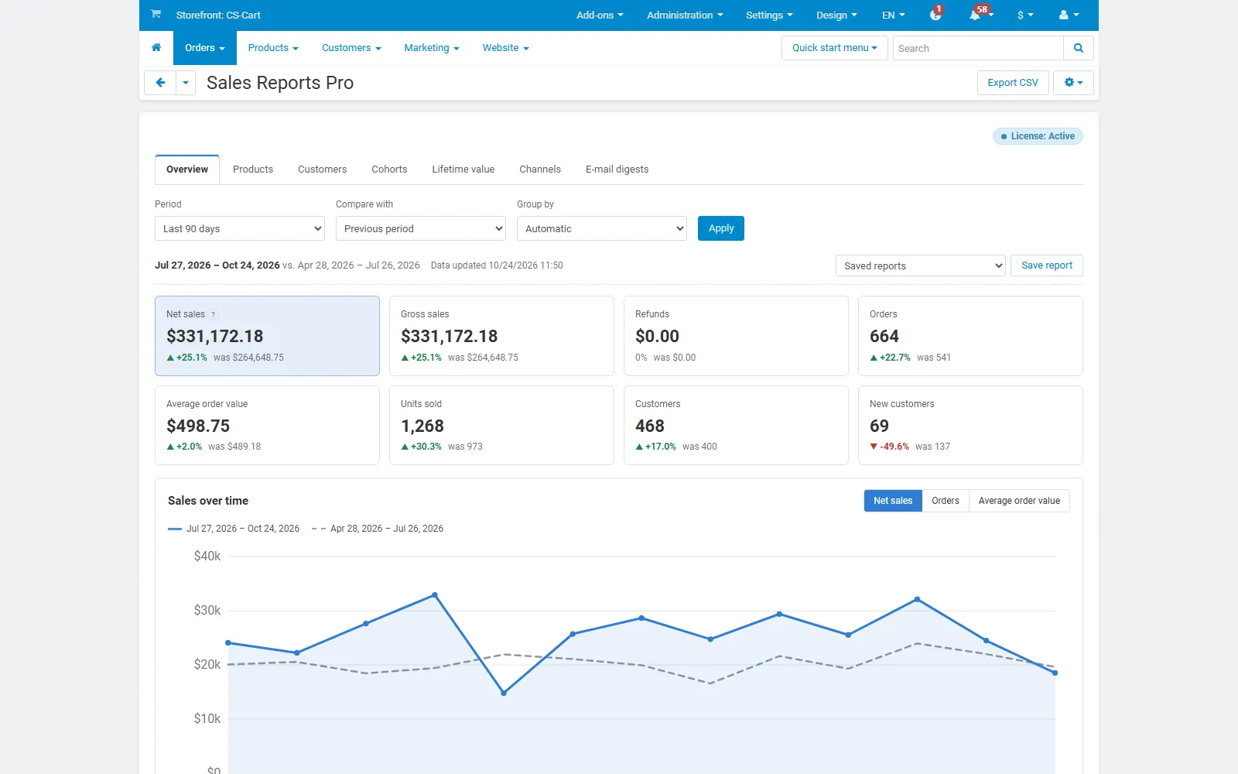1238x774 pixels.
Task: Switch to the Channels tab
Action: point(540,170)
